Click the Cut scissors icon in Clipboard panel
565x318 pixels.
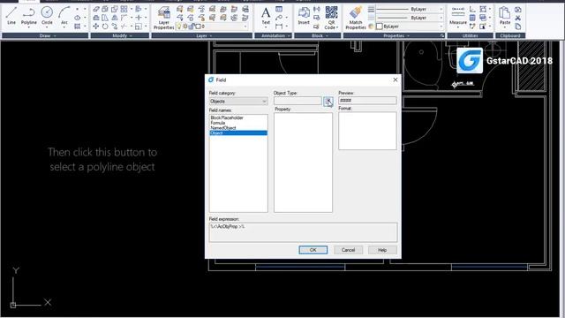tap(518, 18)
